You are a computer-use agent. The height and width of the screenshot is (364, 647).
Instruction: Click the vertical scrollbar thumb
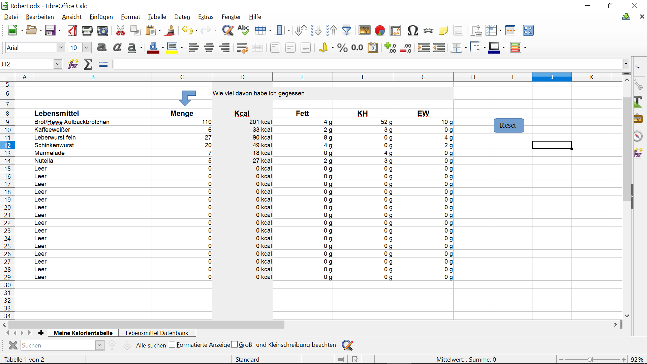(627, 149)
